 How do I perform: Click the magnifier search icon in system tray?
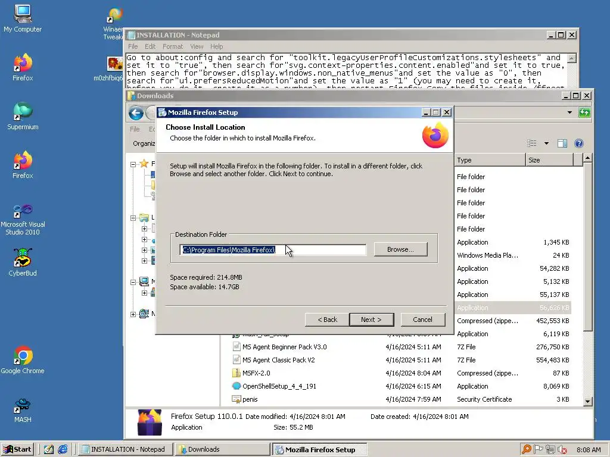click(527, 449)
